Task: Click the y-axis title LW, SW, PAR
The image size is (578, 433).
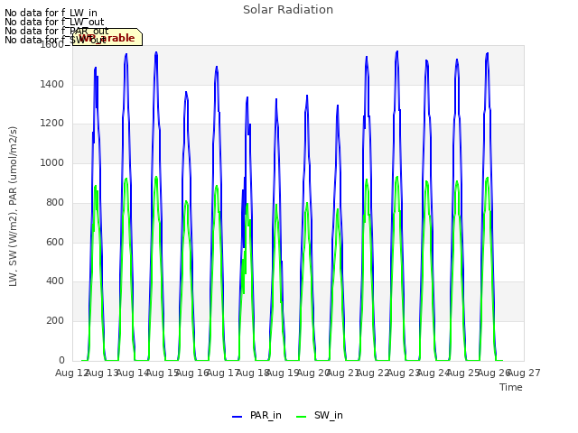Action: coord(13,207)
